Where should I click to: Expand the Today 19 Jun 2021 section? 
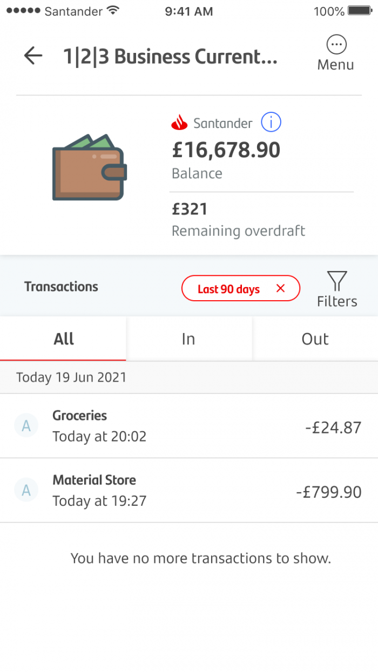point(71,377)
